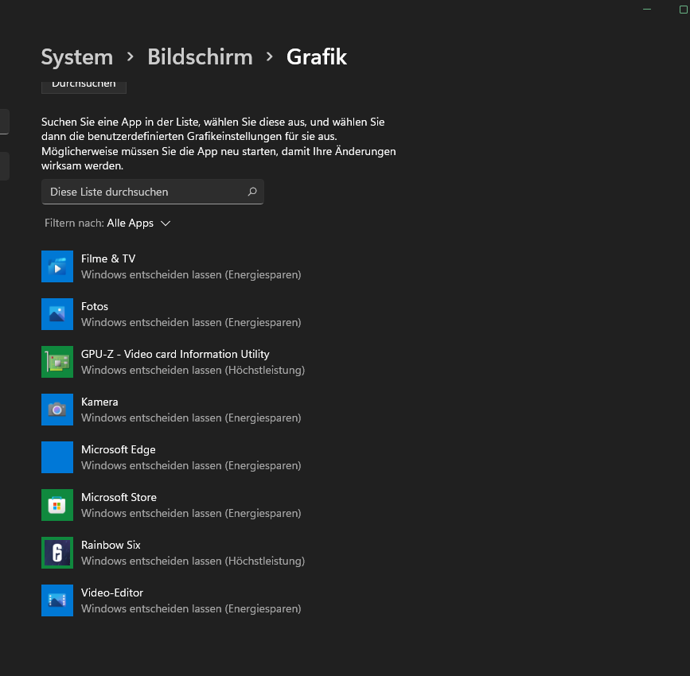690x676 pixels.
Task: Click the Filme & TV app icon
Action: tap(57, 266)
